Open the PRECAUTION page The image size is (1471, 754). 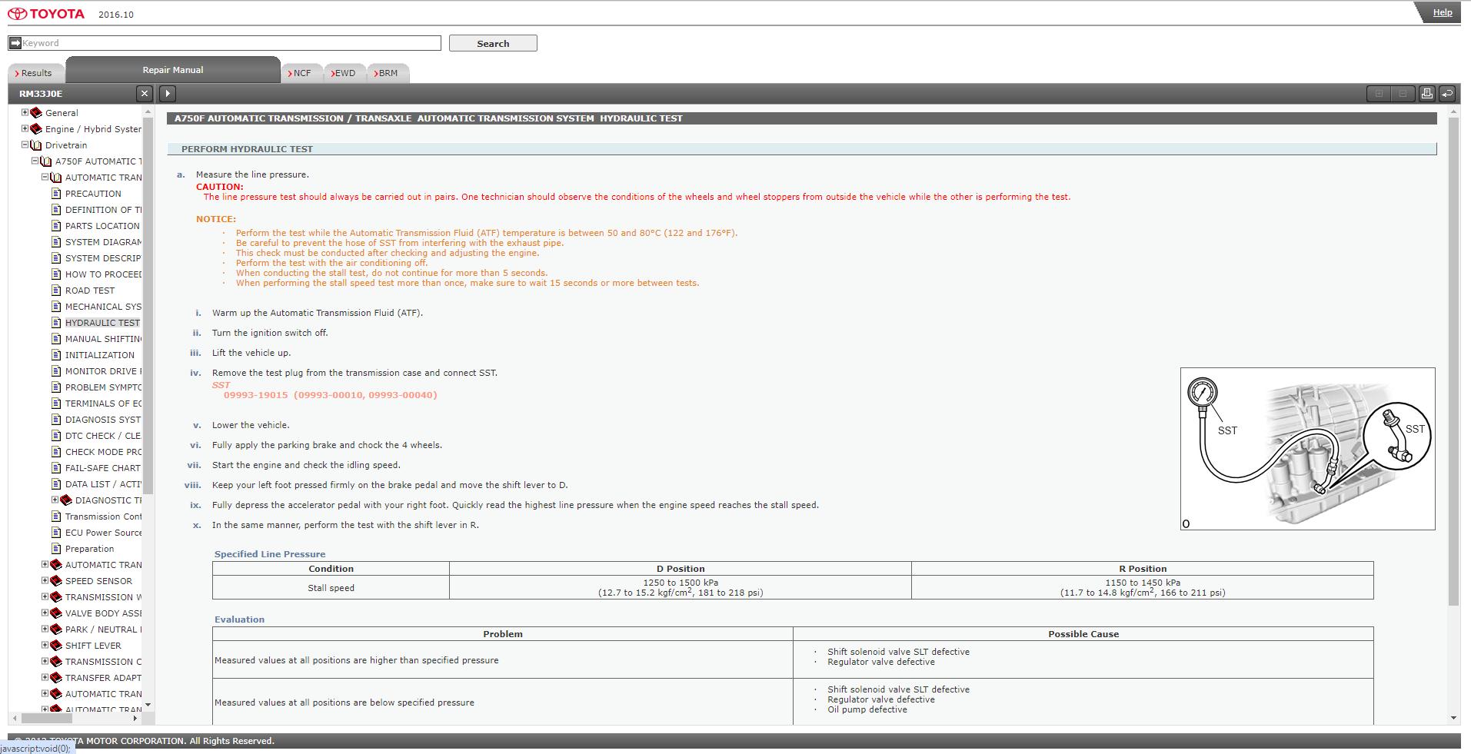click(x=93, y=194)
